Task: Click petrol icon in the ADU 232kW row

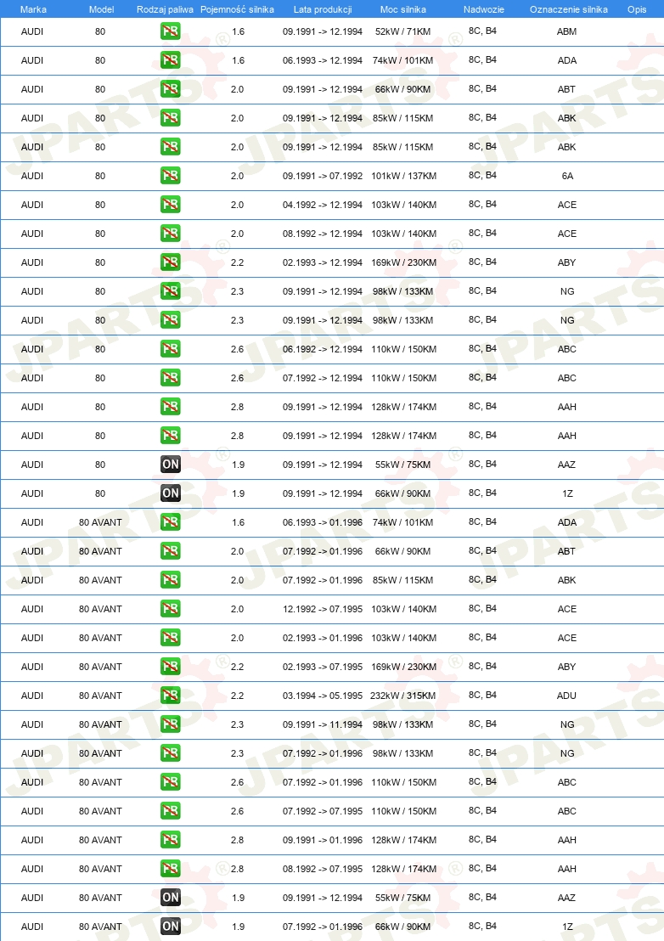Action: coord(171,696)
